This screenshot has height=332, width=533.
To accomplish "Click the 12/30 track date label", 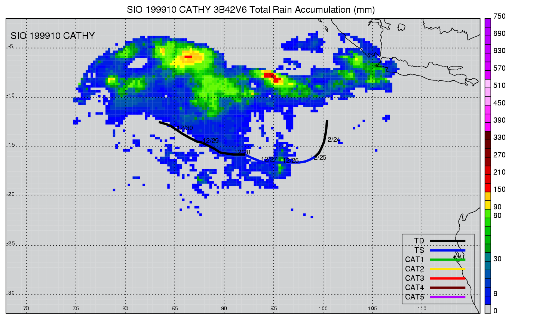I will [x=185, y=128].
